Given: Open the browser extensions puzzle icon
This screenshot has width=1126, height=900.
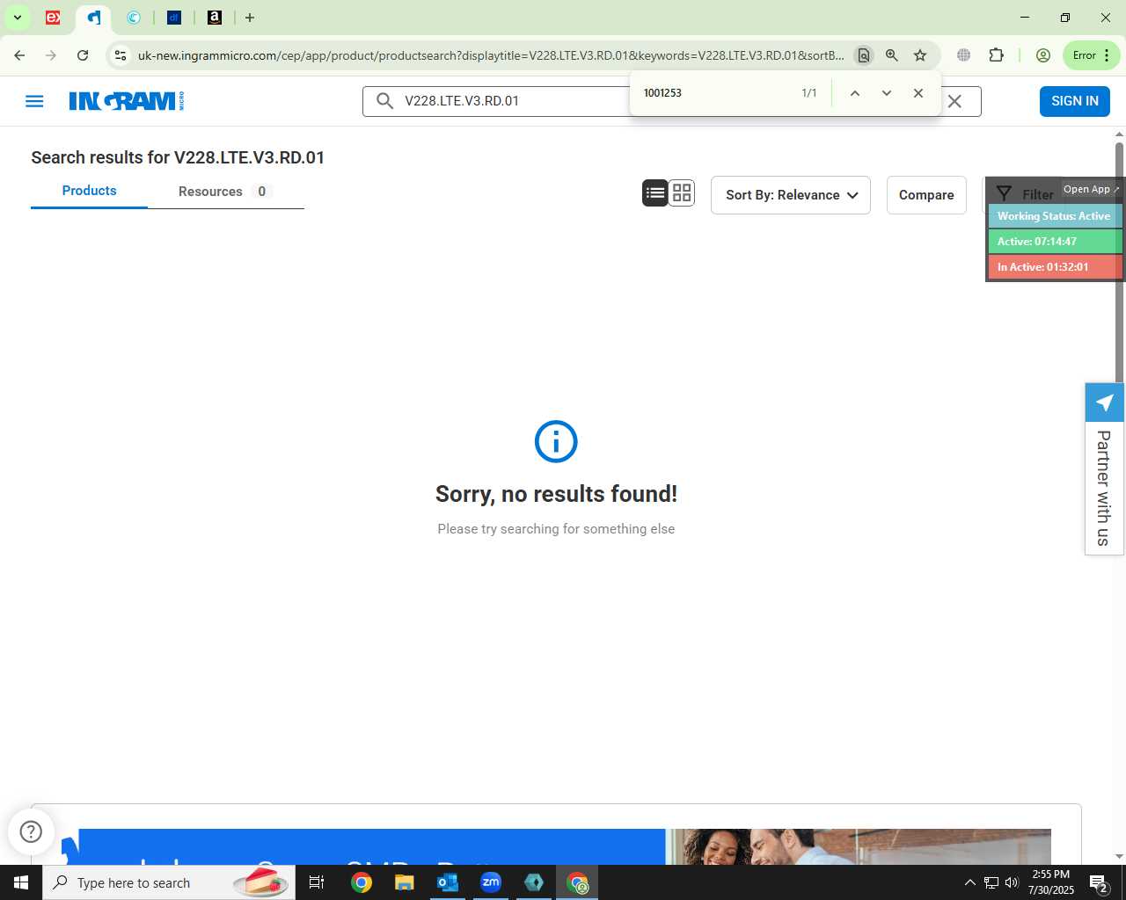Looking at the screenshot, I should coord(996,55).
